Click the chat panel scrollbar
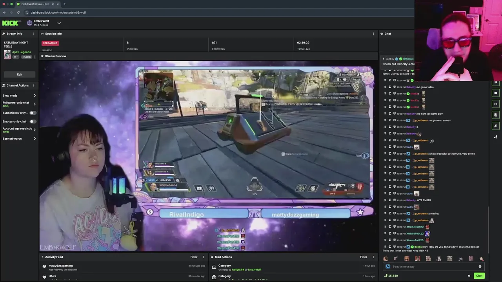 pos(488,229)
